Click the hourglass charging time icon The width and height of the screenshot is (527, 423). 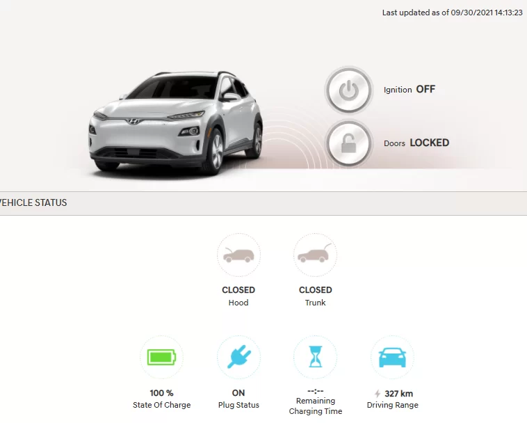coord(315,357)
